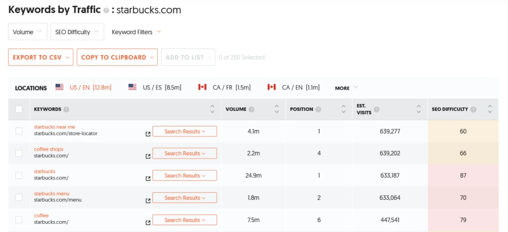Click help icon next to Keywords by Traffic
Screen dimensions: 508x232
pyautogui.click(x=106, y=11)
